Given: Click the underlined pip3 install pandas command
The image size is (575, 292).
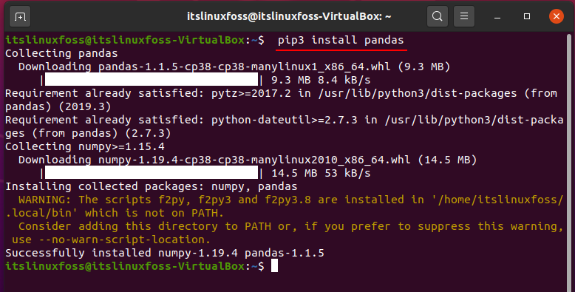Looking at the screenshot, I should pos(341,40).
